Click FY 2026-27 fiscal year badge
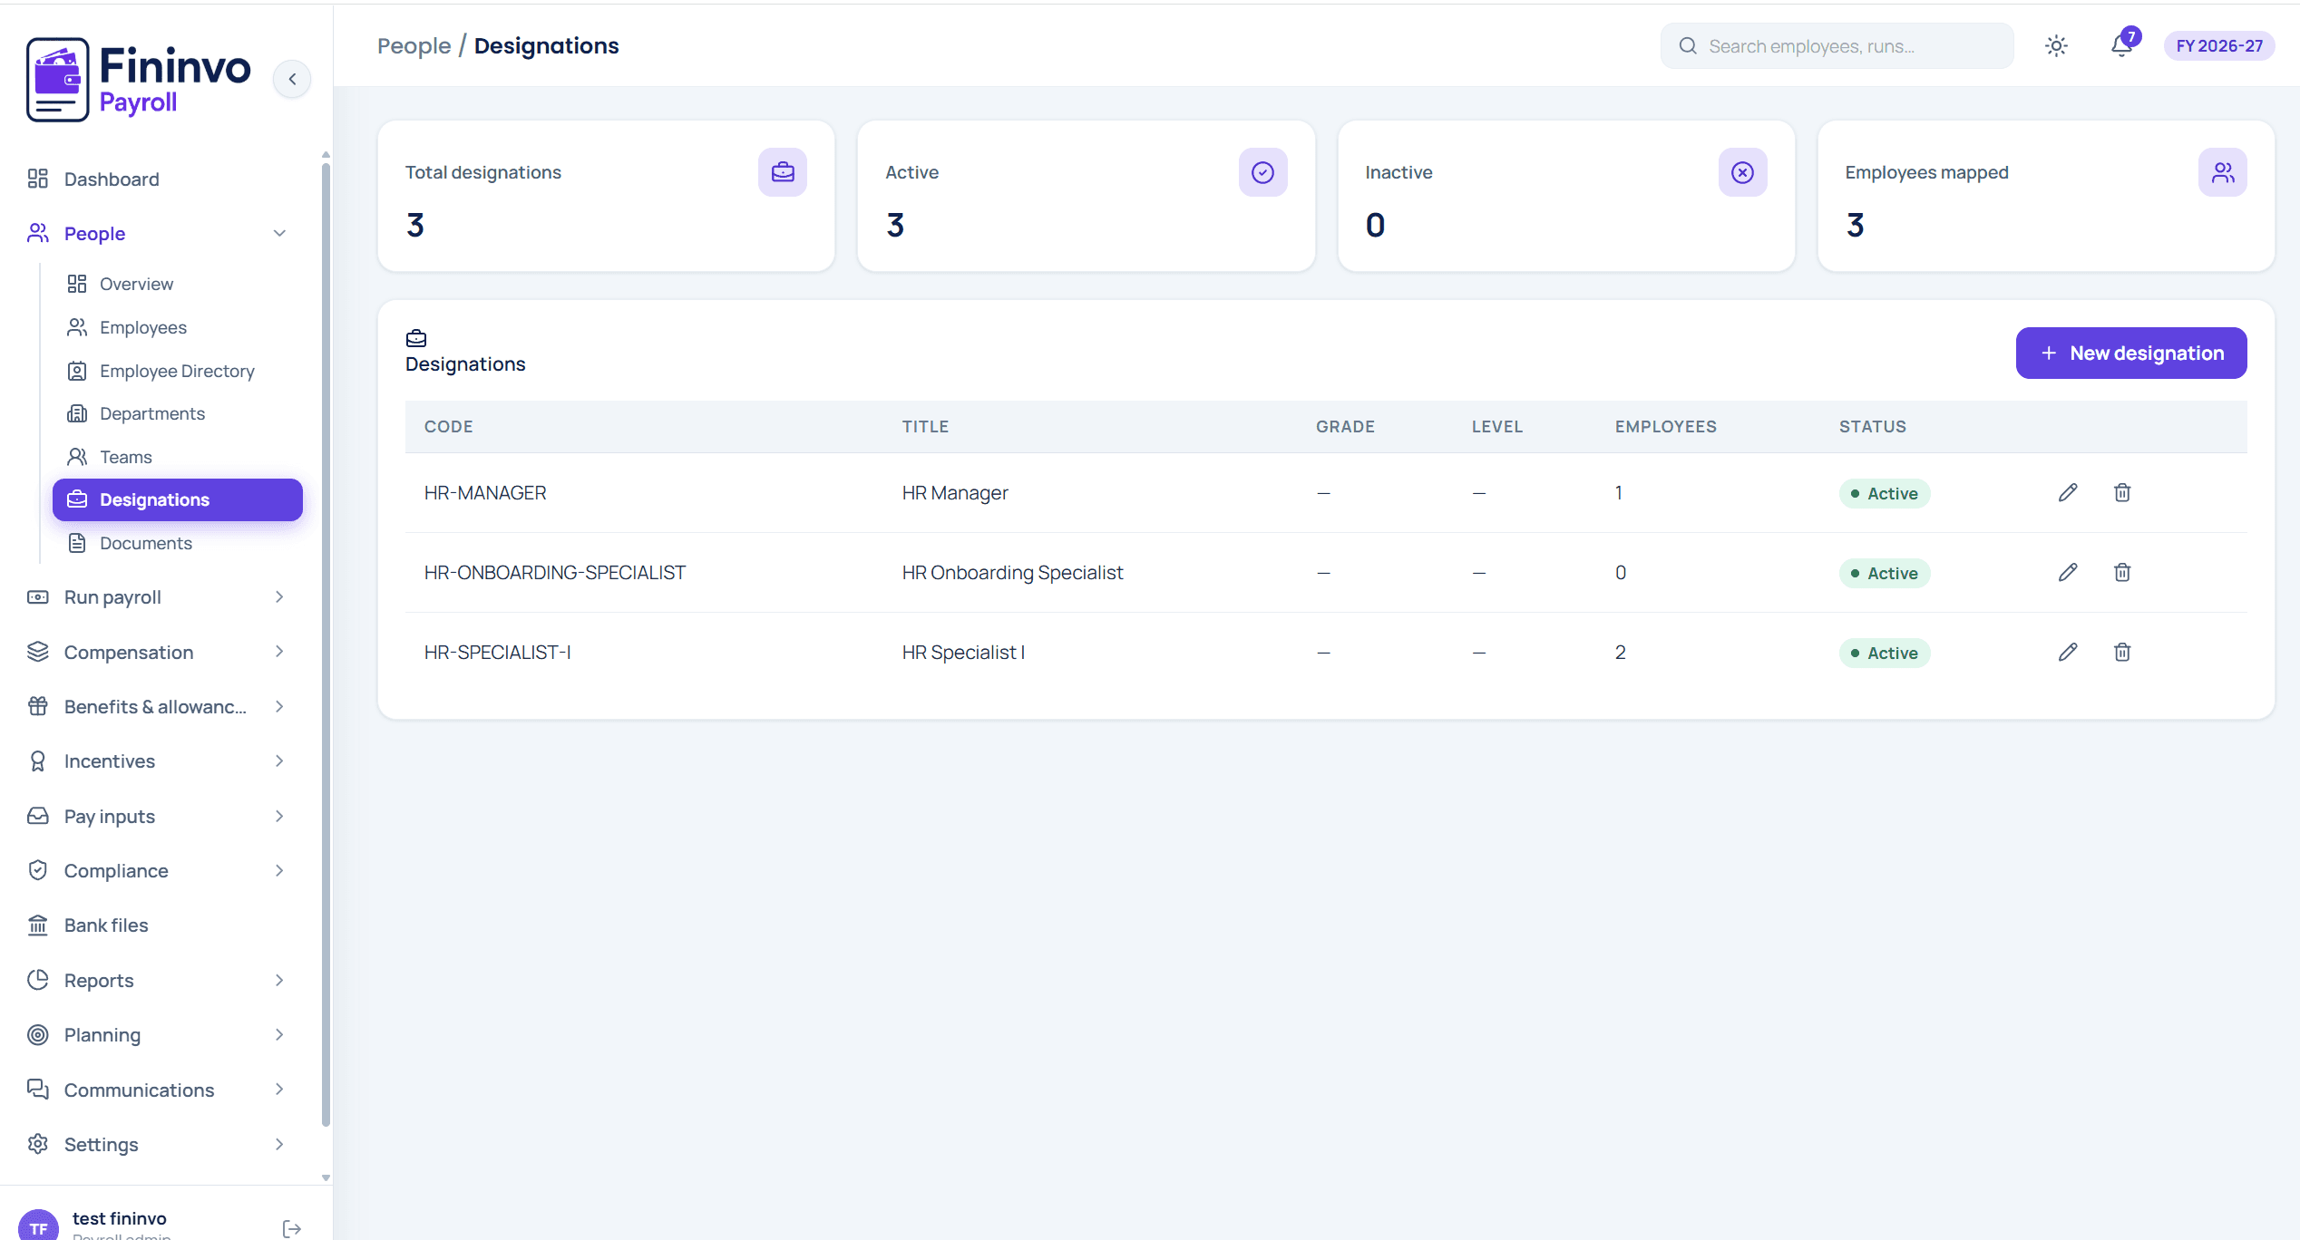This screenshot has height=1240, width=2300. [x=2218, y=46]
